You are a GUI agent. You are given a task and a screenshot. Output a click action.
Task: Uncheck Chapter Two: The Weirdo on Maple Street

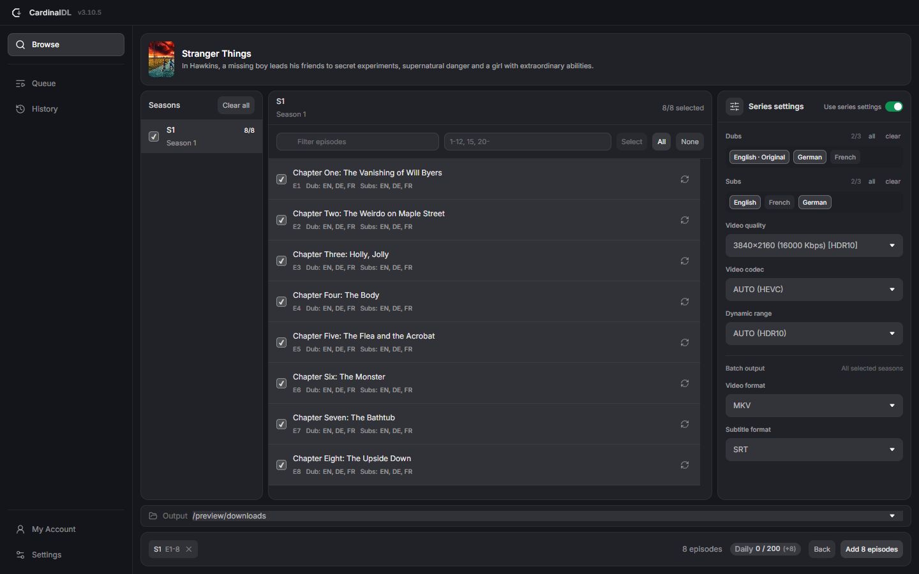pos(281,220)
